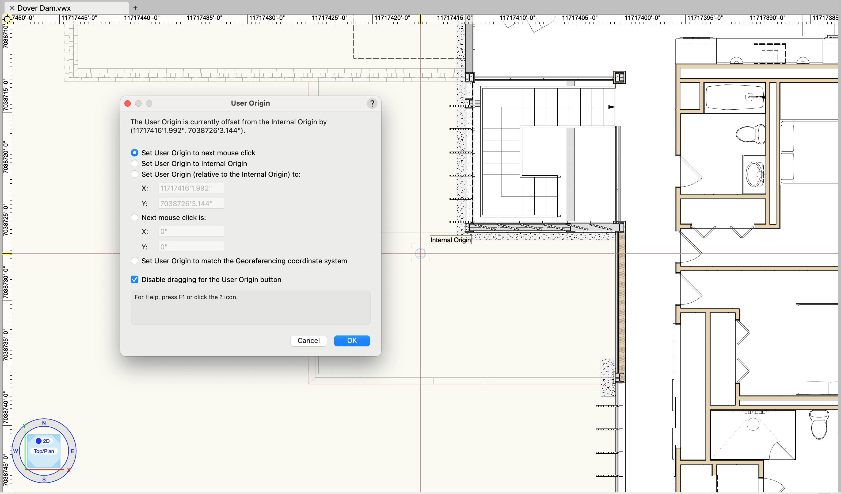Uncheck Disable dragging for User Origin button
Viewport: 841px width, 494px height.
[x=135, y=279]
